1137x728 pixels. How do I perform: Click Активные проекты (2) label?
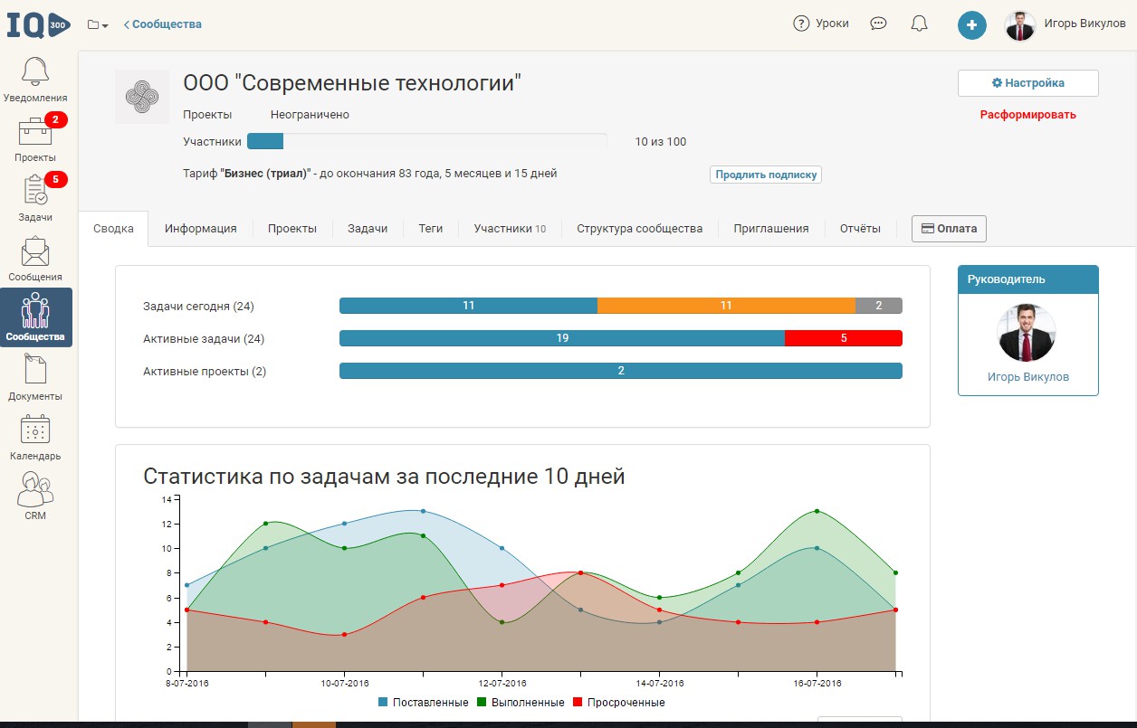[205, 372]
